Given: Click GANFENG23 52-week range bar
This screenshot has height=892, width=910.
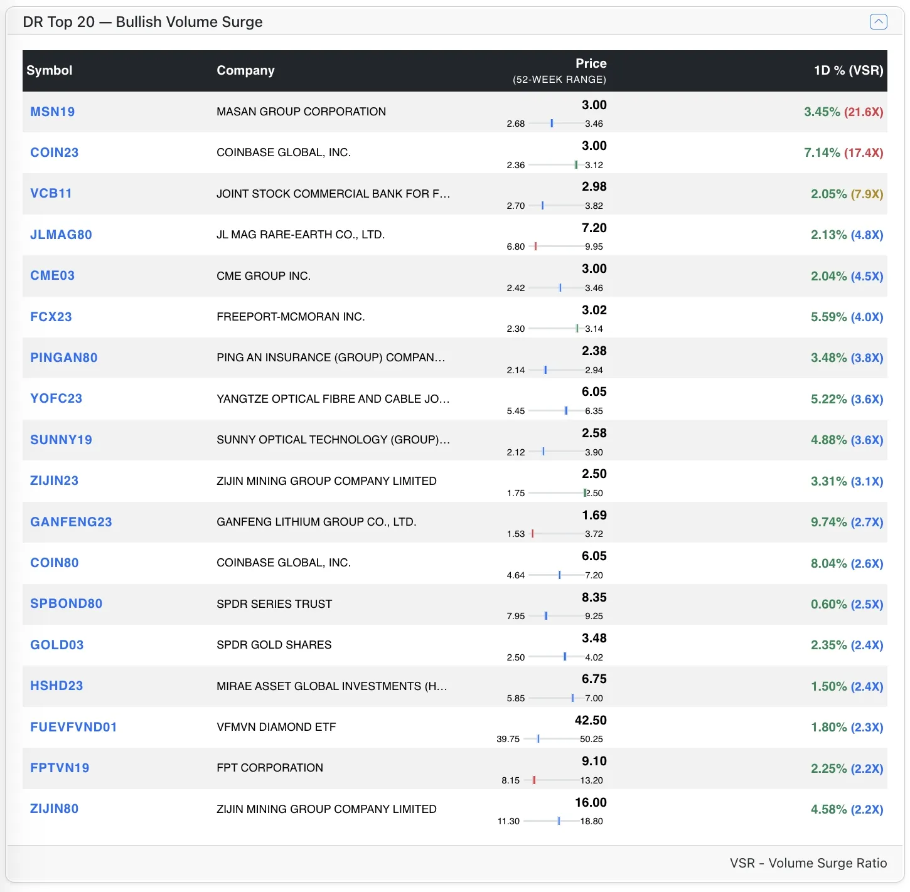Looking at the screenshot, I should (x=555, y=534).
